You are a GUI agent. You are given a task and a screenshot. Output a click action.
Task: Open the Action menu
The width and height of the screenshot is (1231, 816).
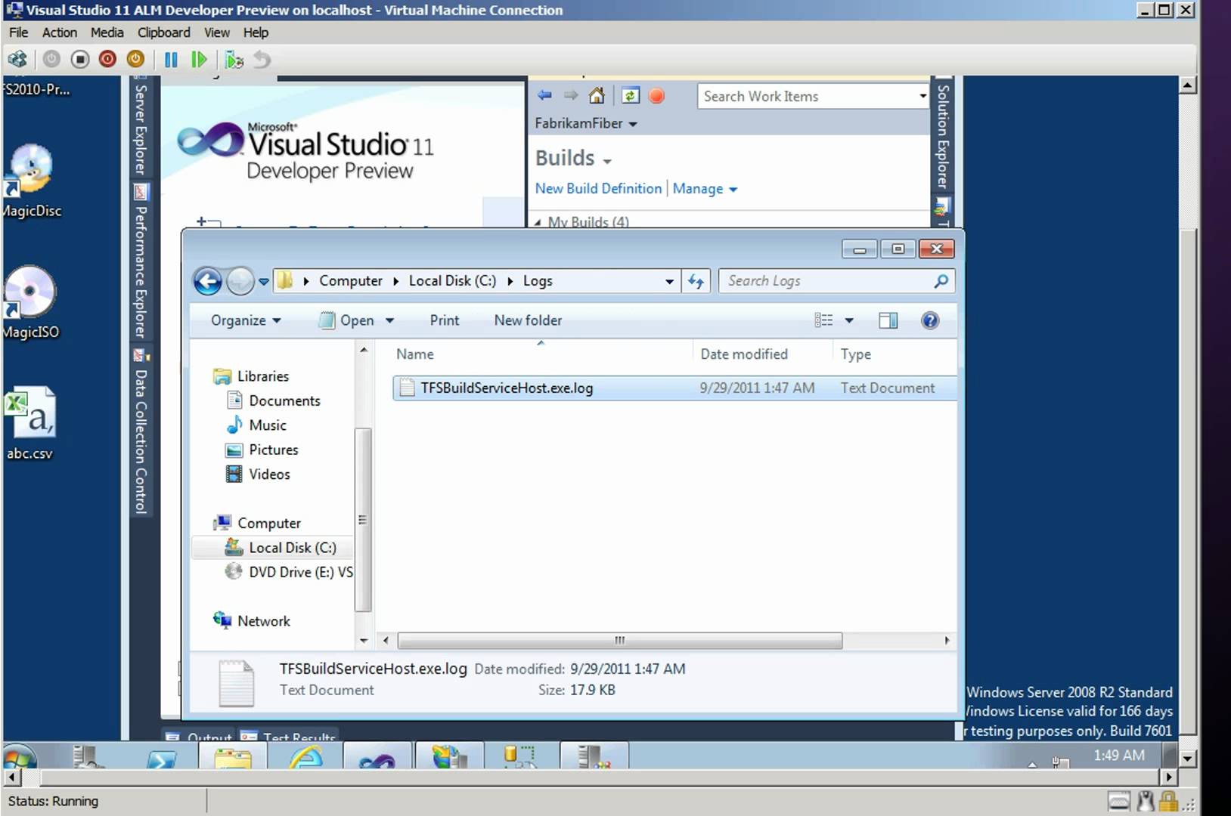pyautogui.click(x=60, y=32)
